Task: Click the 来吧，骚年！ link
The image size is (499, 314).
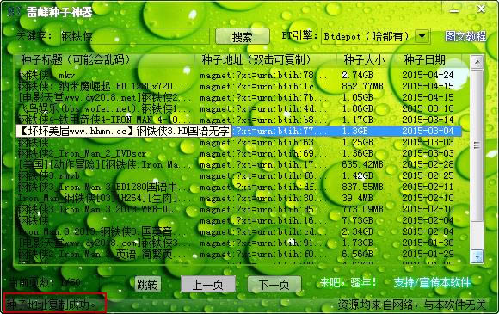Action: (348, 282)
